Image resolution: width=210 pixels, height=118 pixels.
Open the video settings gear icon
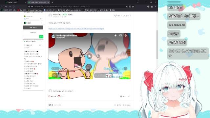pyautogui.click(x=125, y=35)
